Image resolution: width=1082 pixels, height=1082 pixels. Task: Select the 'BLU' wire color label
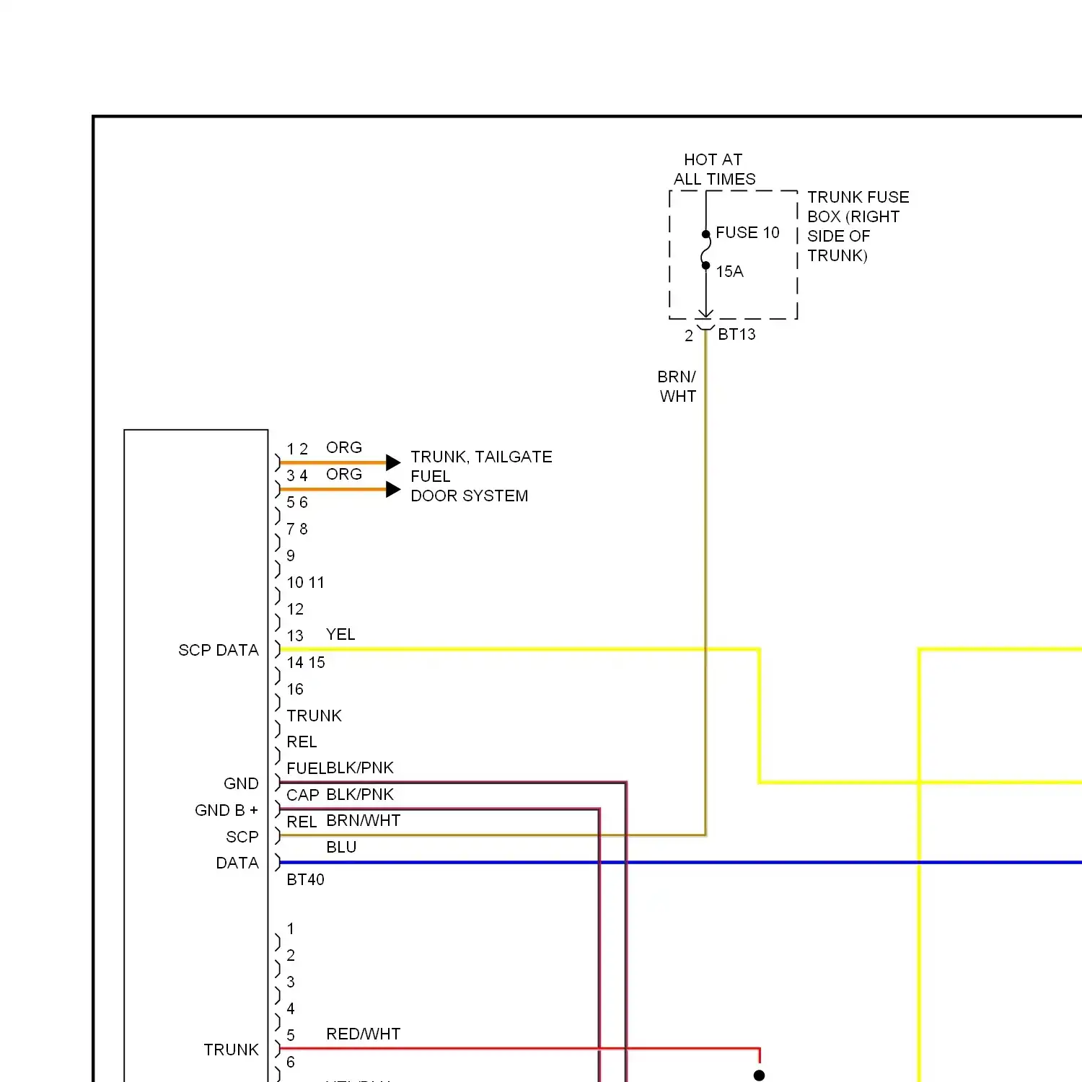click(341, 847)
